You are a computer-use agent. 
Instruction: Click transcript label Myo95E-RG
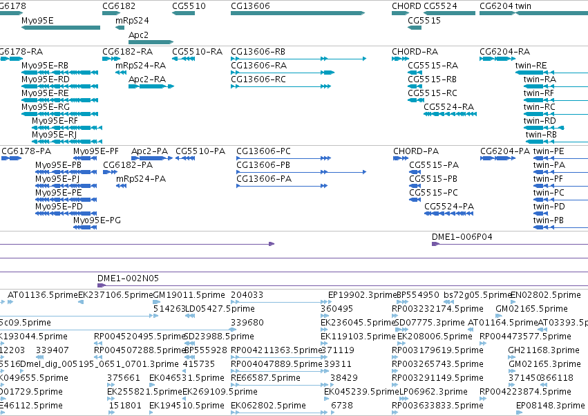[x=46, y=107]
